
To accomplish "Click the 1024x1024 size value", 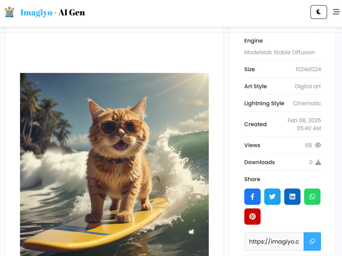I will coord(308,69).
